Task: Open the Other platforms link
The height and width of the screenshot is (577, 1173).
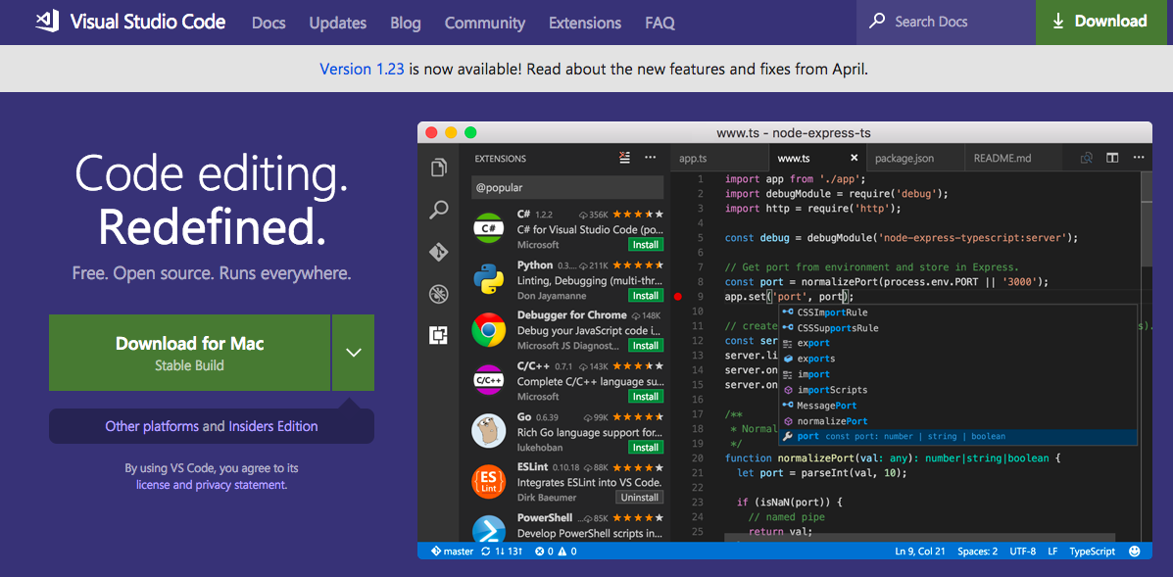Action: pos(152,426)
